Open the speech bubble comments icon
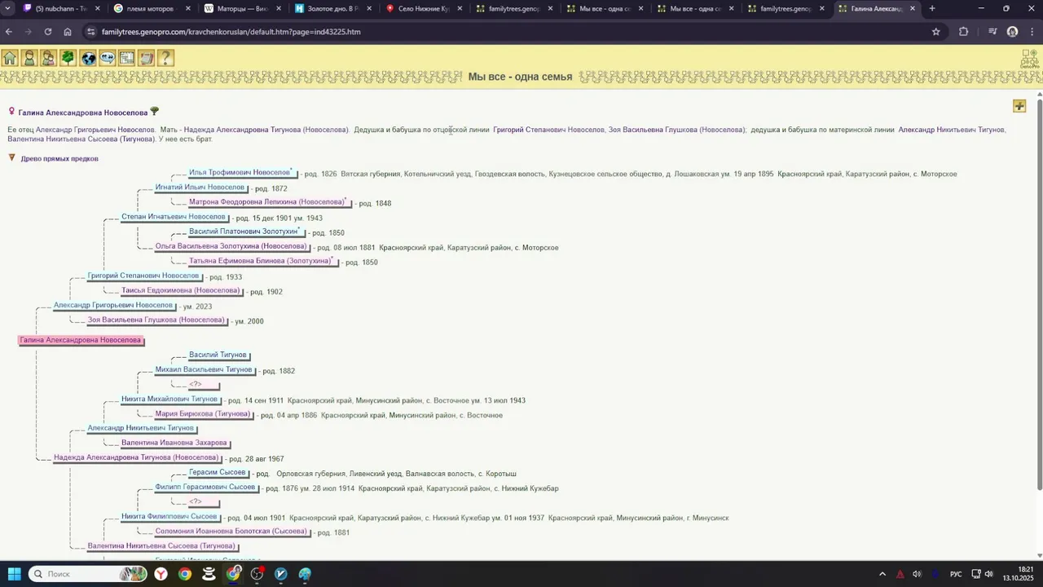Viewport: 1043px width, 587px height. (108, 58)
